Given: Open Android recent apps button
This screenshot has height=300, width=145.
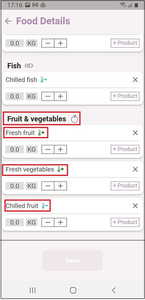Looking at the screenshot, I should coord(33,290).
